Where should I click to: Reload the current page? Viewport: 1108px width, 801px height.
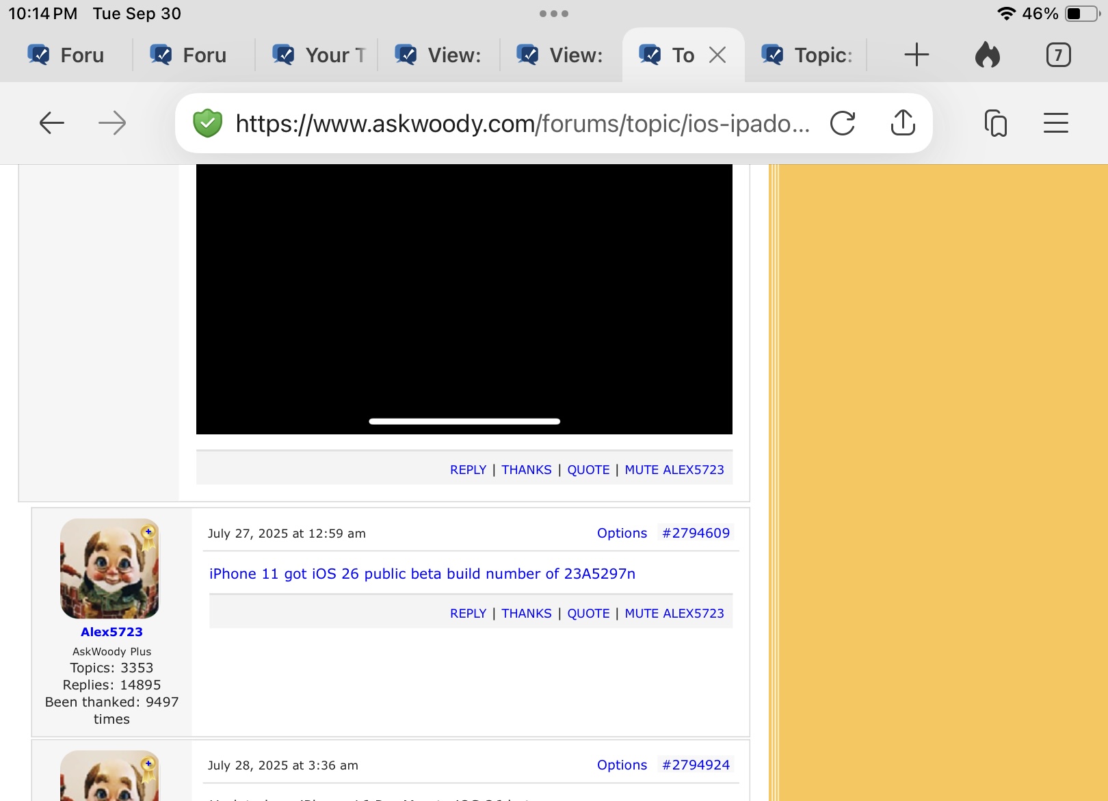coord(844,124)
